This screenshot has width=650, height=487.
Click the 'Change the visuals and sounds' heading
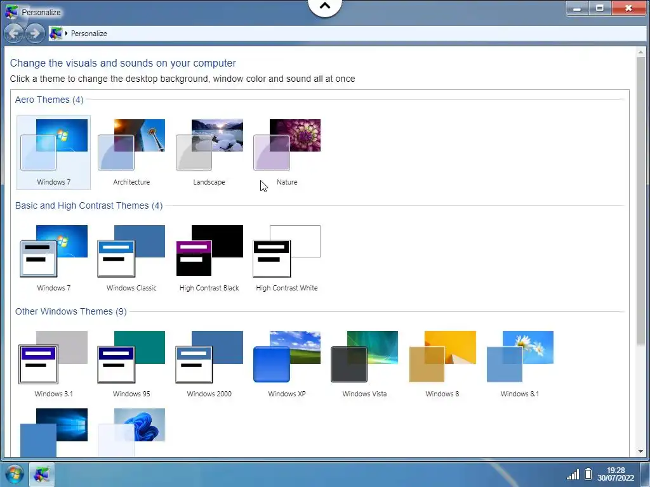[123, 63]
